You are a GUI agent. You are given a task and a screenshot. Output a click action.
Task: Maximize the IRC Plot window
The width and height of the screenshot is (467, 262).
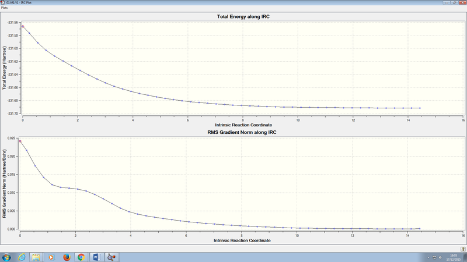(455, 2)
